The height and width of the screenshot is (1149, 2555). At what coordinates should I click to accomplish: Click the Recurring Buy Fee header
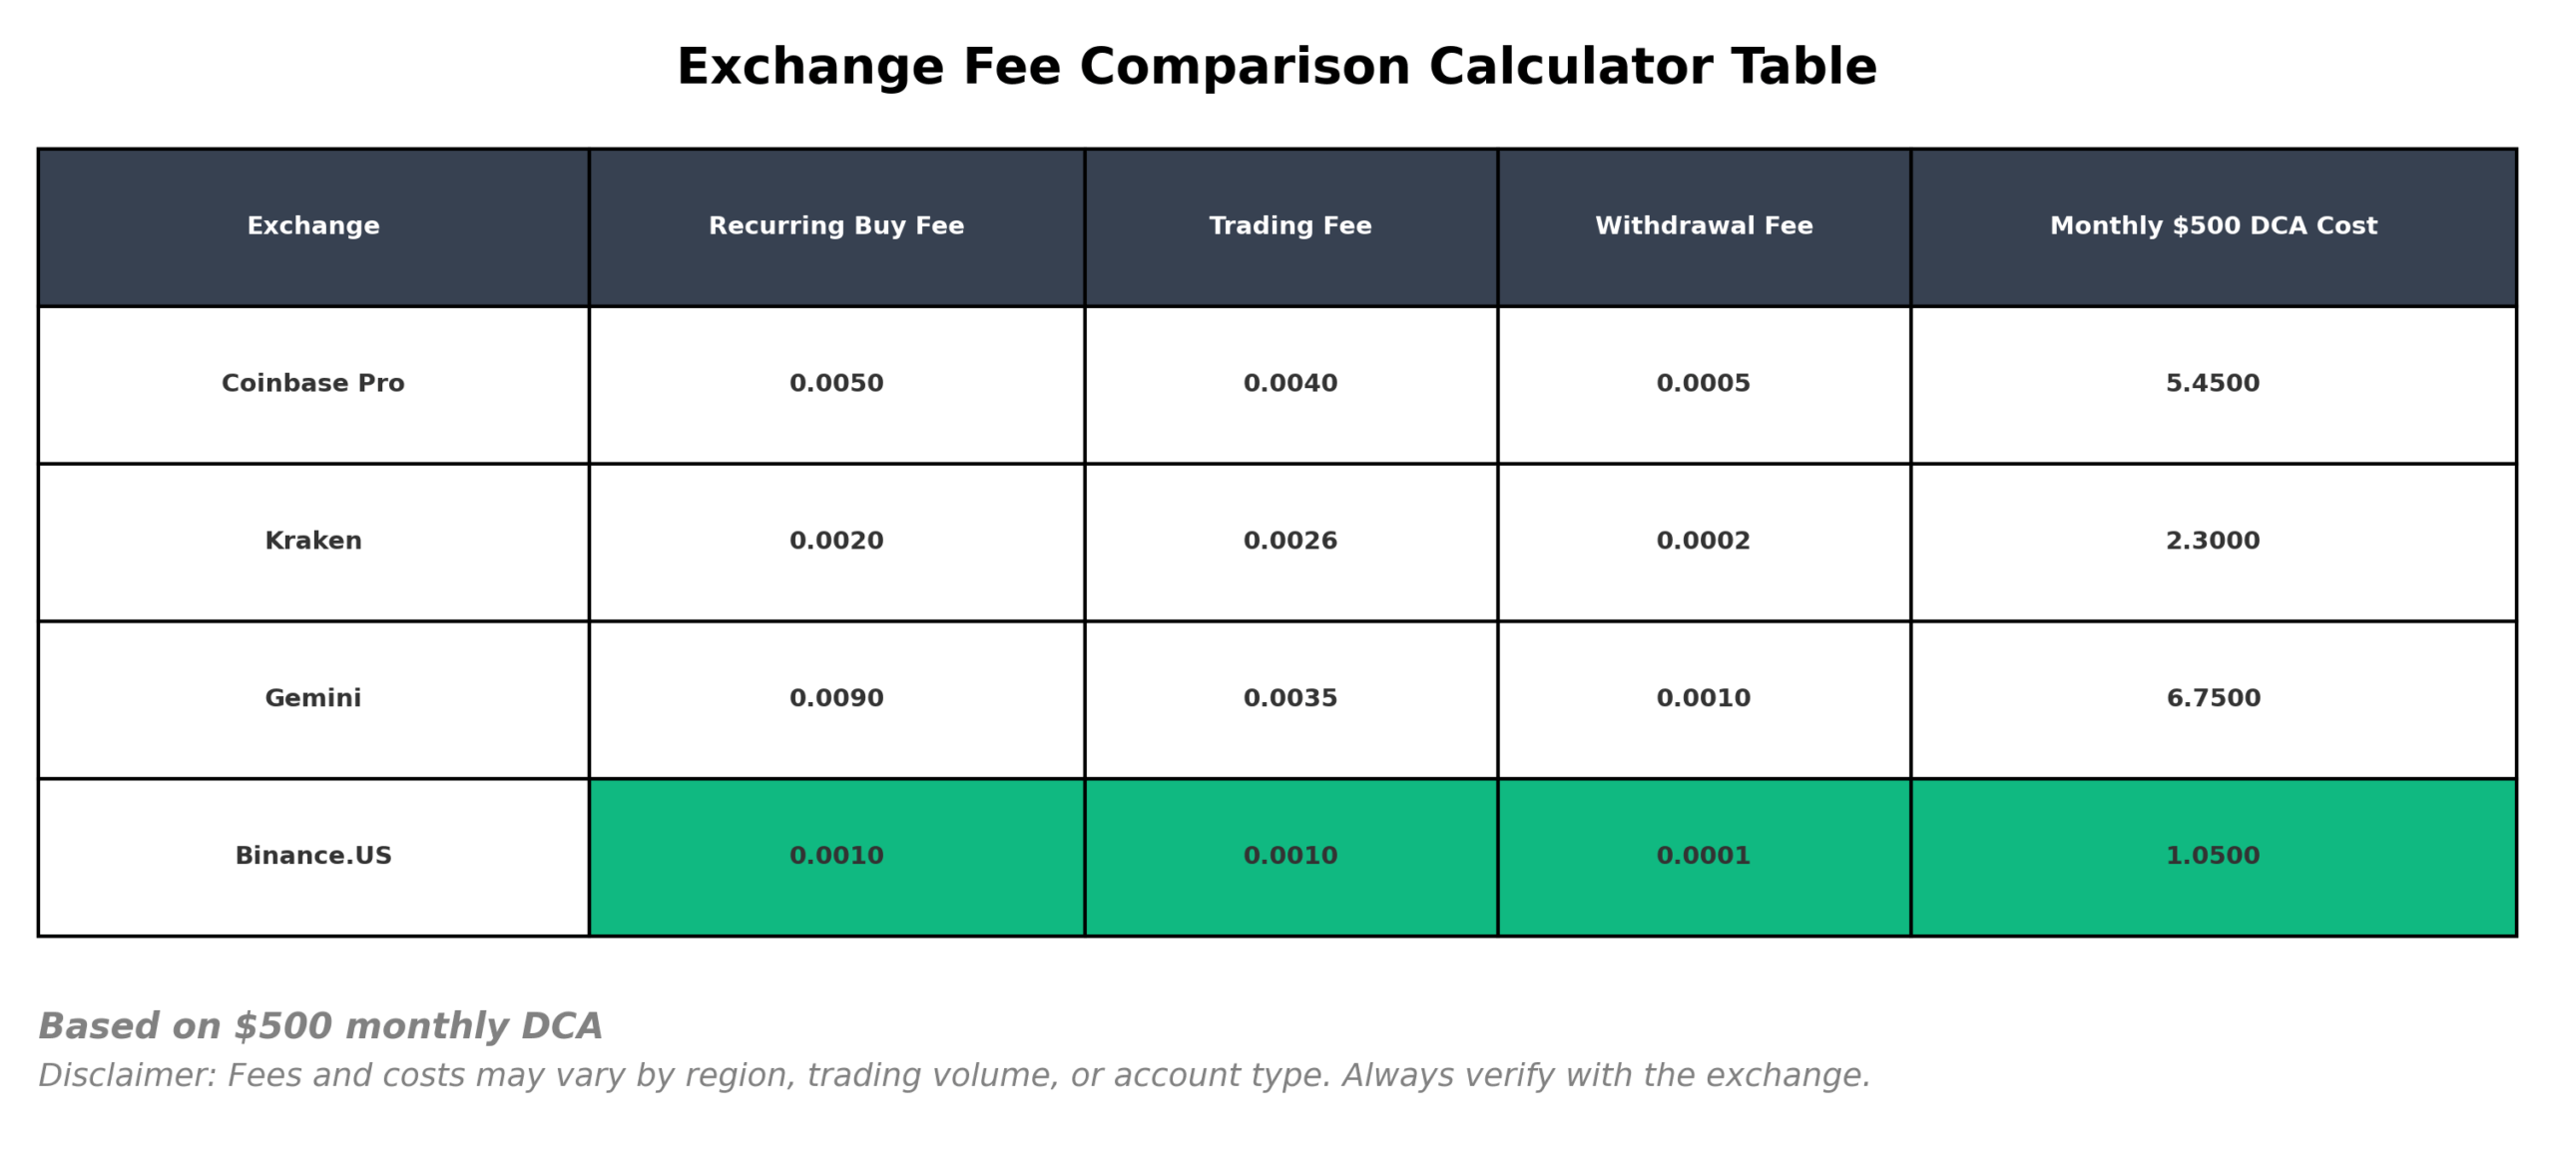point(836,226)
